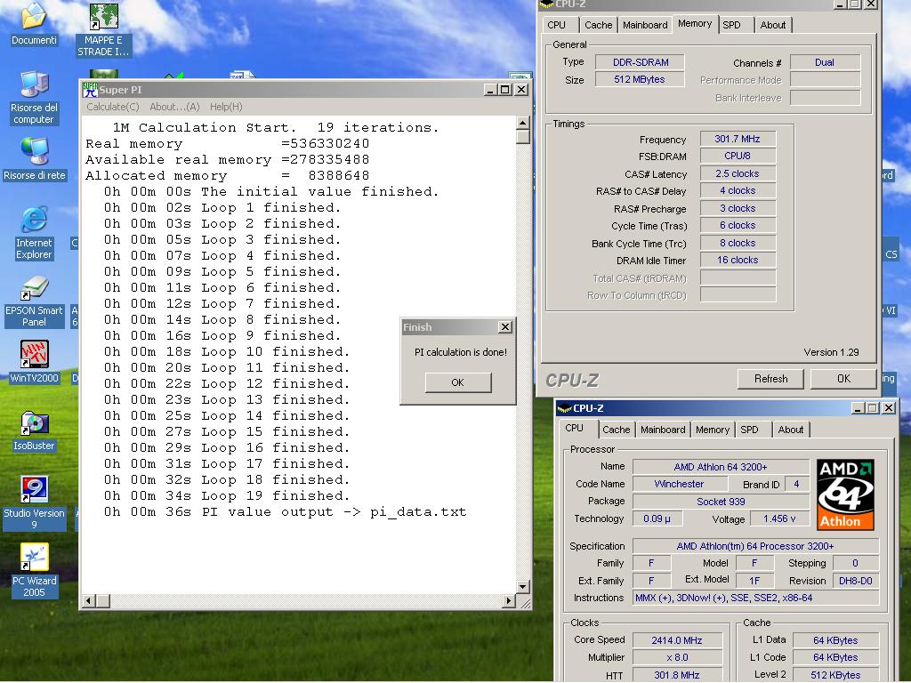Open Cache tab in CPU-Z processor window
Screen dimensions: 911x683
click(x=616, y=430)
